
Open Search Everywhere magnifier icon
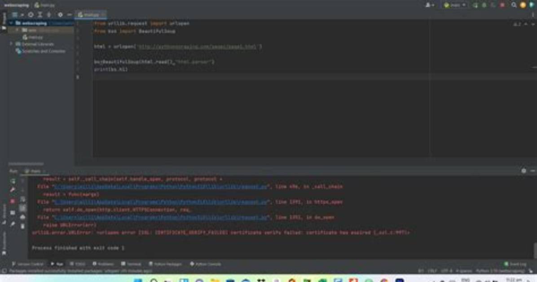pos(514,5)
